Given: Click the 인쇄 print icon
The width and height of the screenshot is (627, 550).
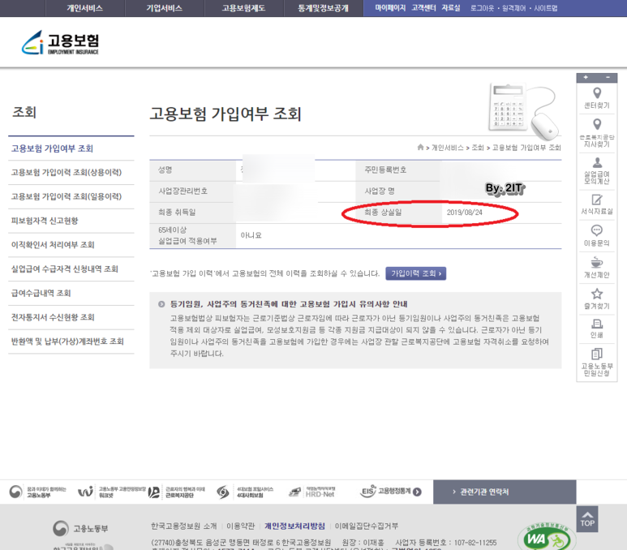Looking at the screenshot, I should pyautogui.click(x=597, y=324).
